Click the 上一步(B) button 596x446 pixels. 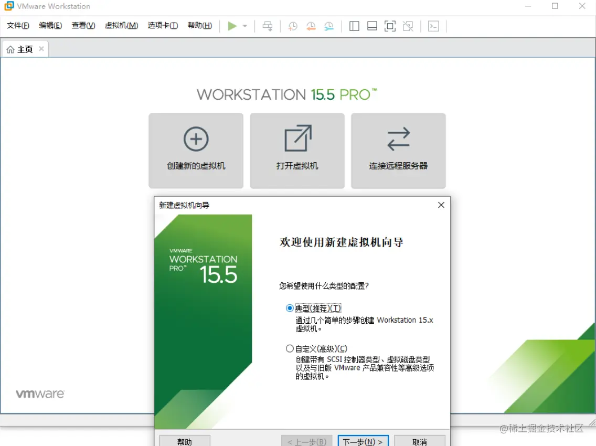307,441
